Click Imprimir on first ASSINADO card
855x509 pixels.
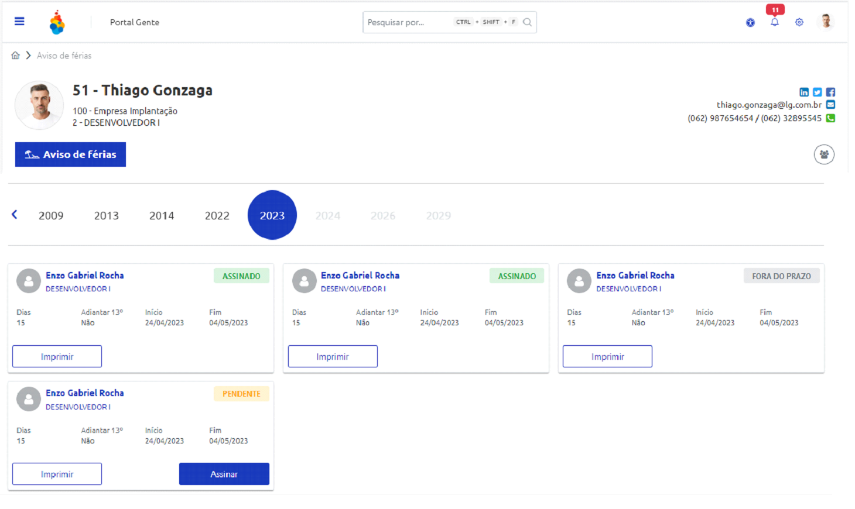coord(57,356)
